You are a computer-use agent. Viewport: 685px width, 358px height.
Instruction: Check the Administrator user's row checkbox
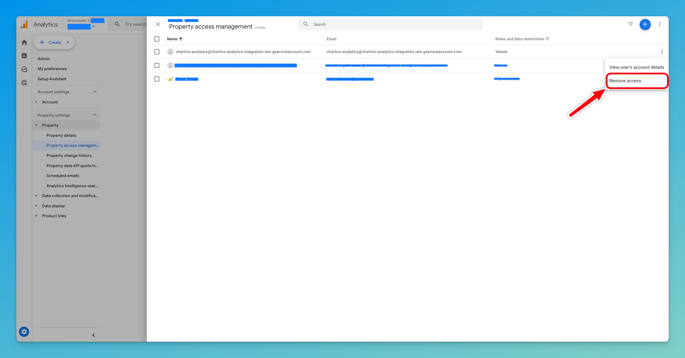pyautogui.click(x=157, y=79)
